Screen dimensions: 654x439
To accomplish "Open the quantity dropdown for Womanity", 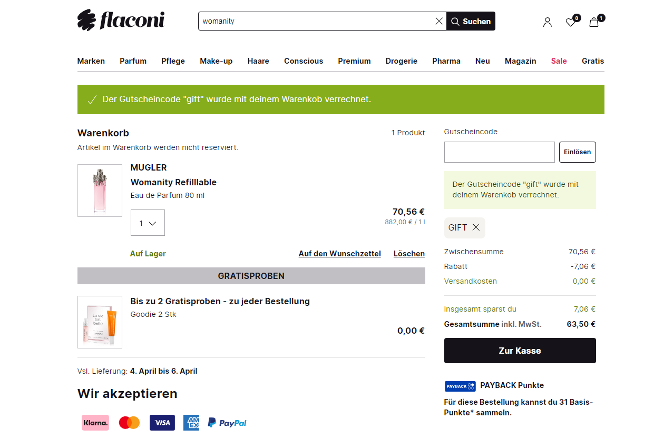I will coord(148,223).
